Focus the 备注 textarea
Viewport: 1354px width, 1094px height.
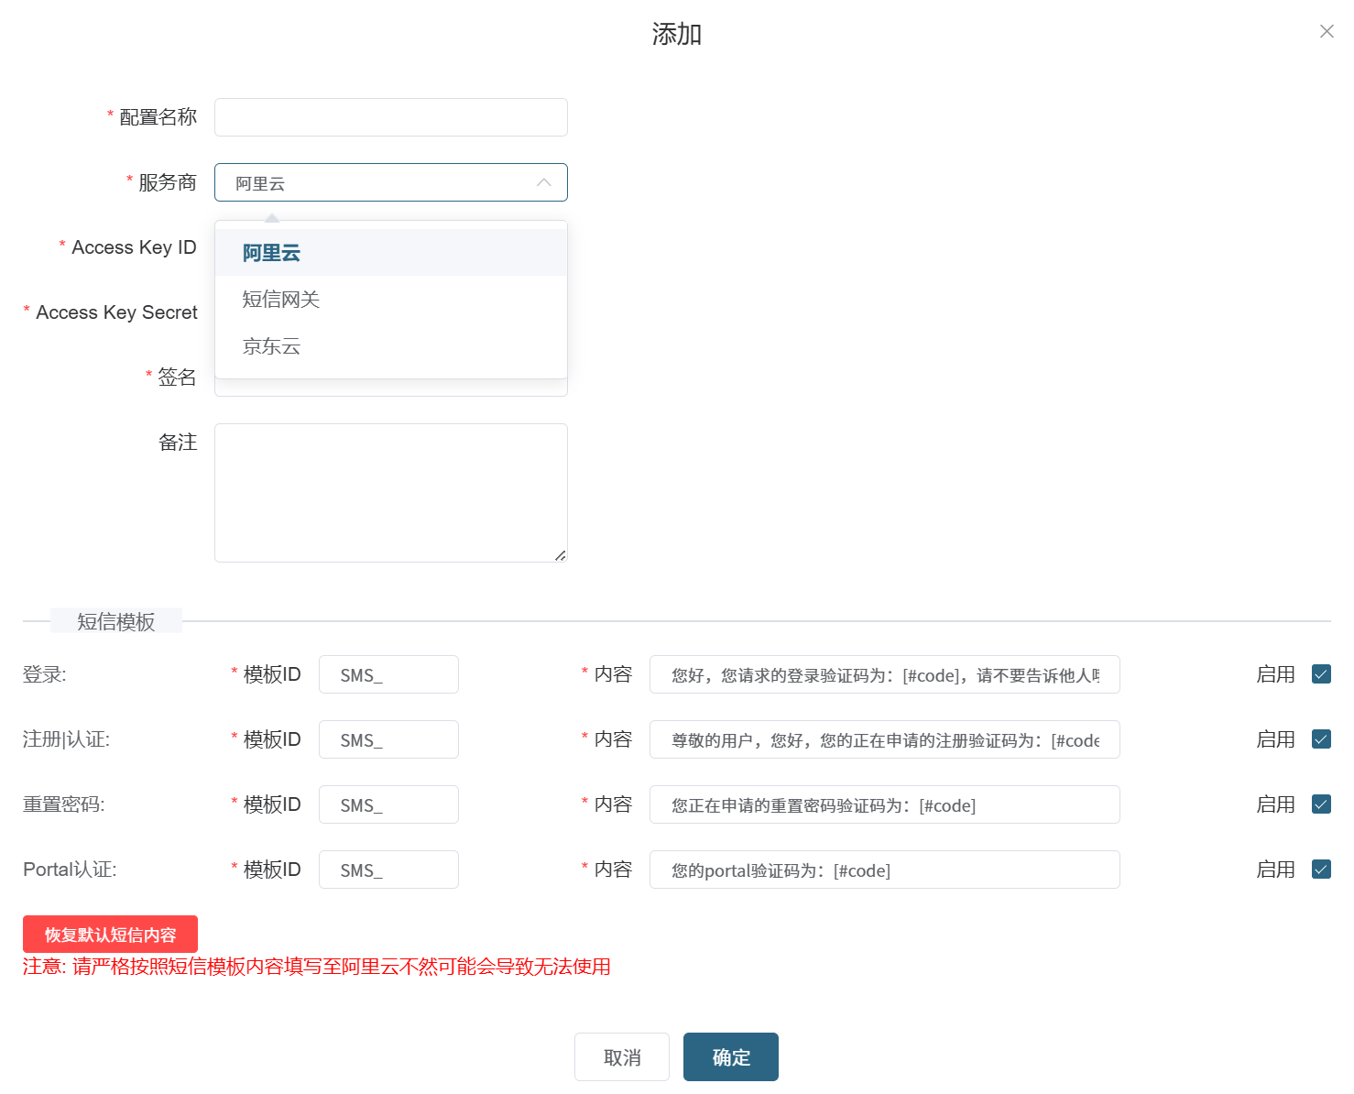point(390,492)
